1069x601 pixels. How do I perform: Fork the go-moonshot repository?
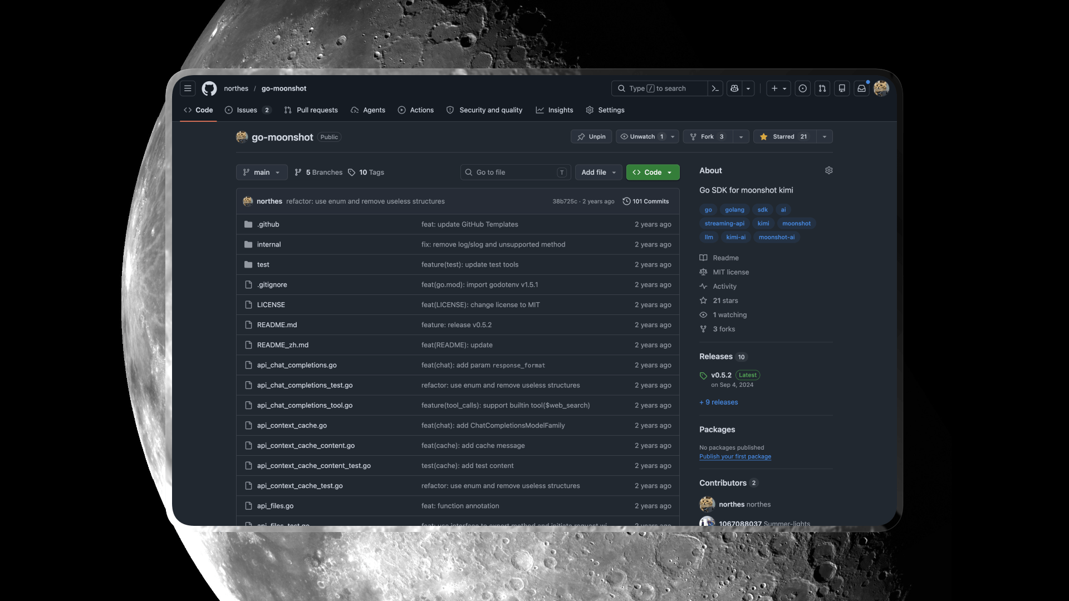pos(708,137)
